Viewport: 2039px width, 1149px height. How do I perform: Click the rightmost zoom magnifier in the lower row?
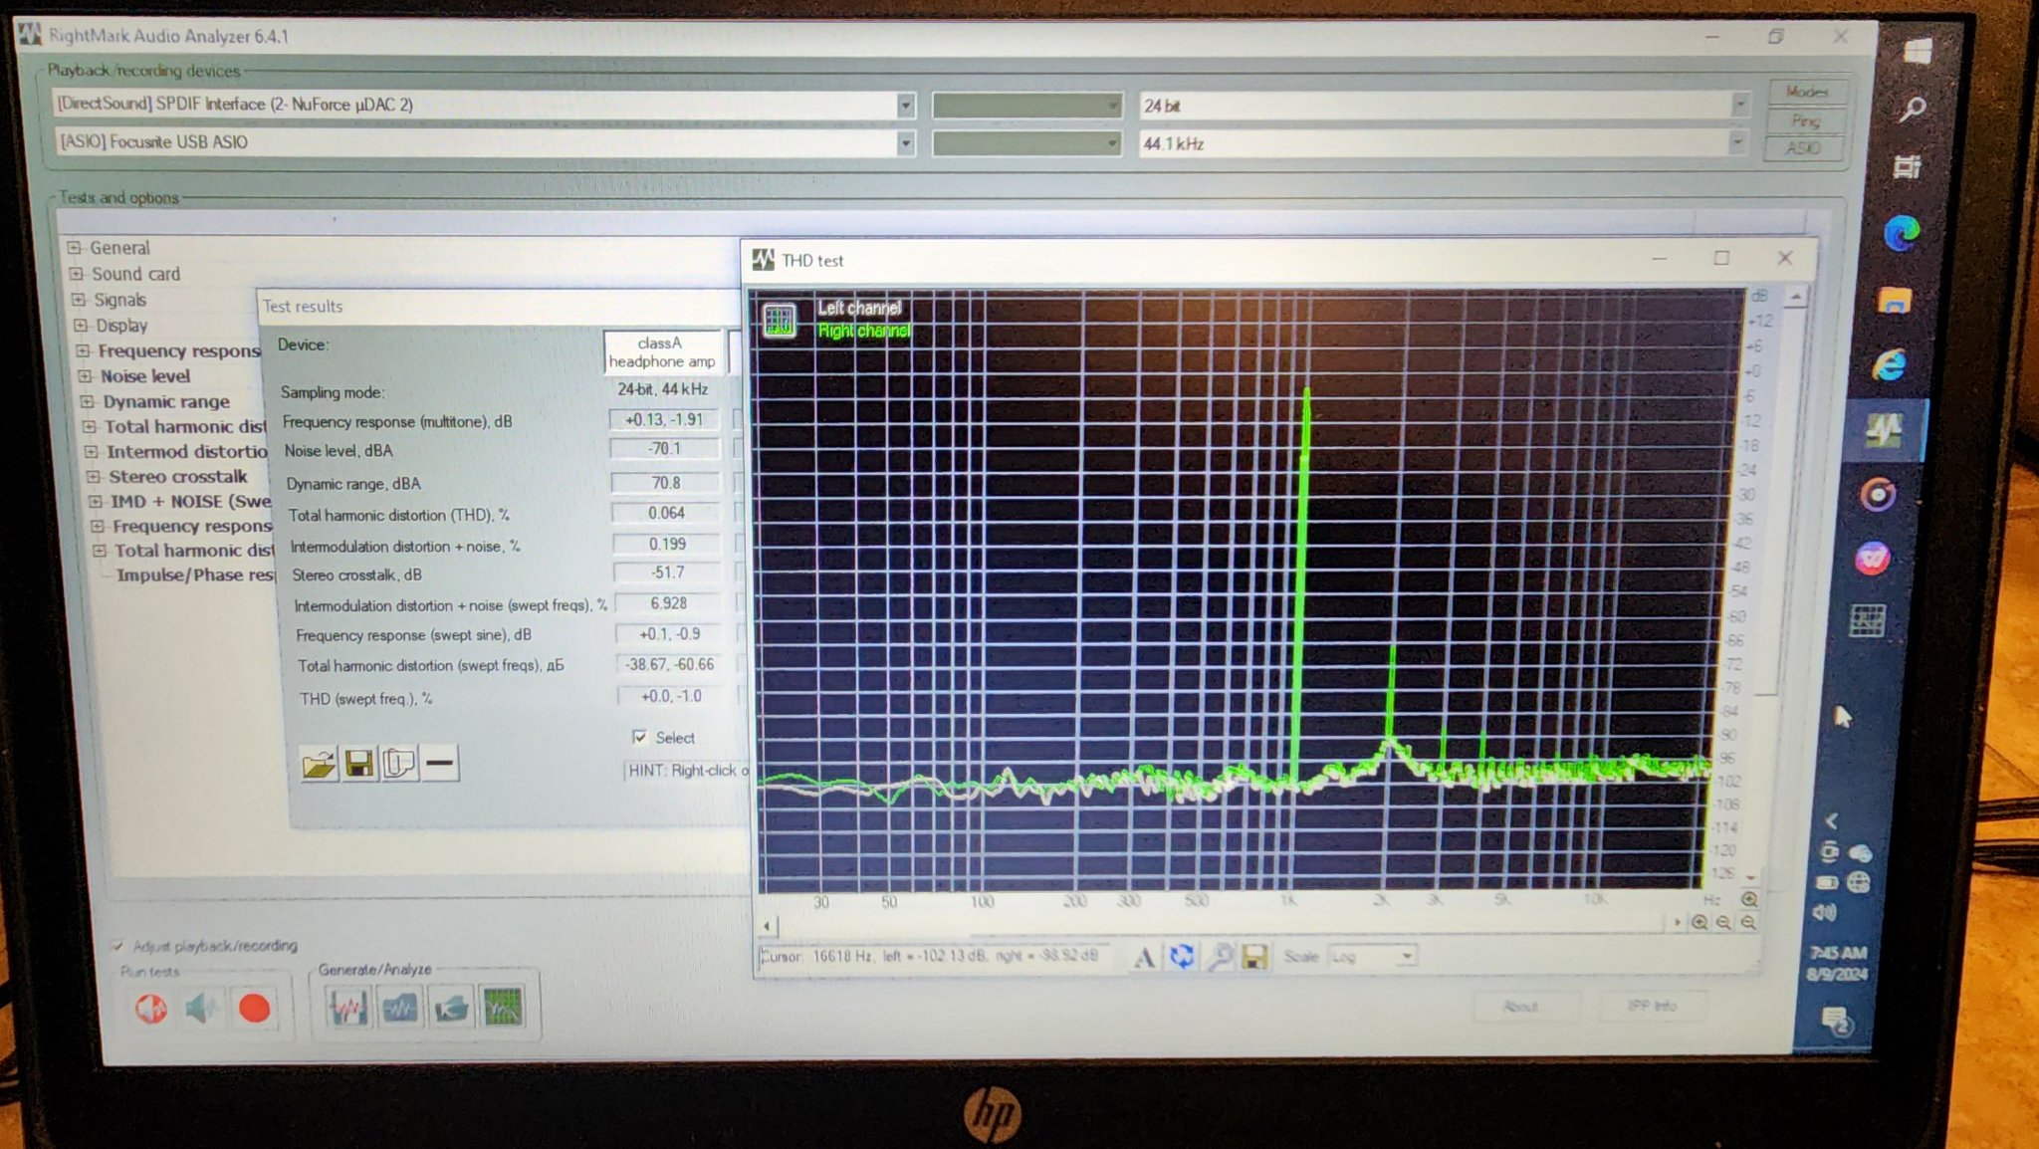(1748, 923)
